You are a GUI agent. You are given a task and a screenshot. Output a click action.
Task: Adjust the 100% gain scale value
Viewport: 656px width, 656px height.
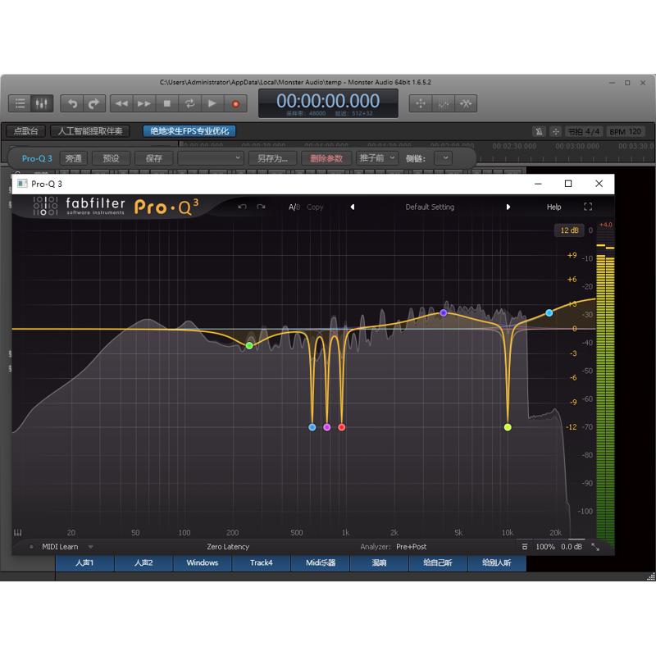tap(545, 546)
